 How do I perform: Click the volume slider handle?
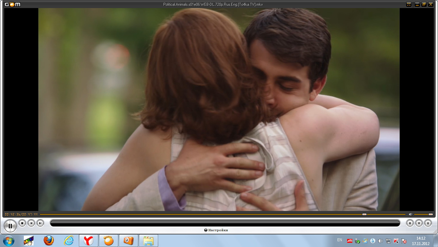pyautogui.click(x=431, y=214)
